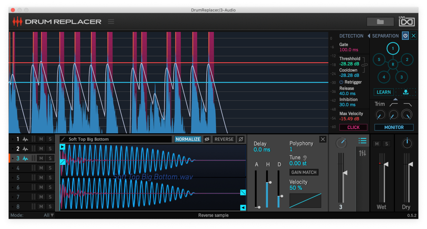Click the sample end marker
The image size is (427, 229).
tap(243, 207)
